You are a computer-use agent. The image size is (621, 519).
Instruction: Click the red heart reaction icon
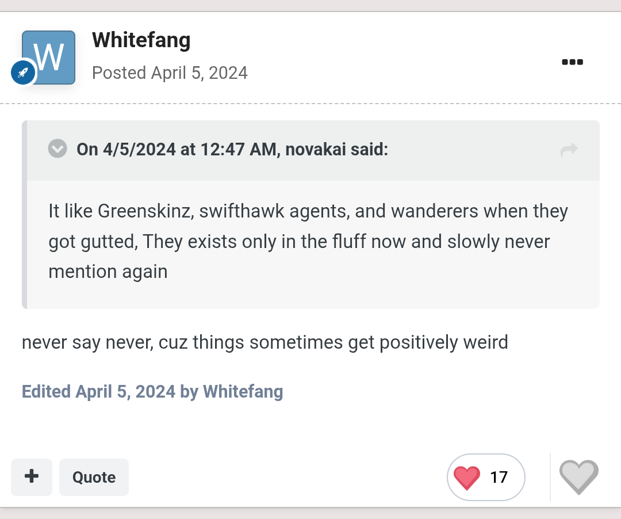pos(466,478)
